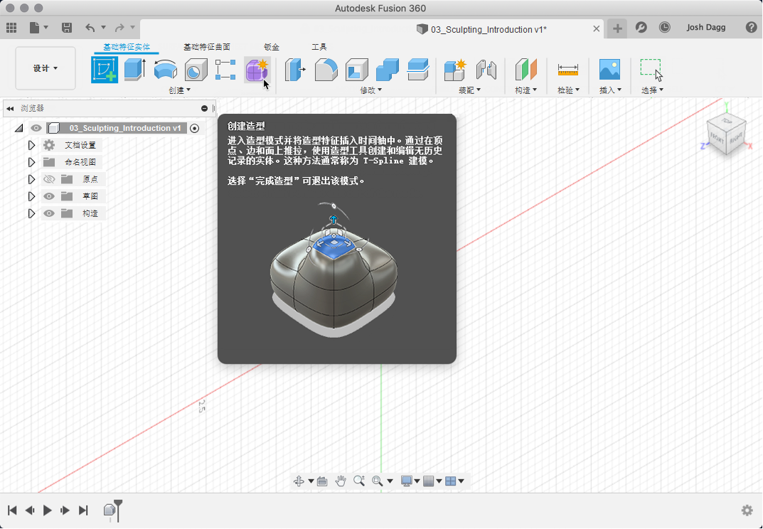Select the Offset Face tool
Screen dimensions: 763x529
click(x=418, y=70)
